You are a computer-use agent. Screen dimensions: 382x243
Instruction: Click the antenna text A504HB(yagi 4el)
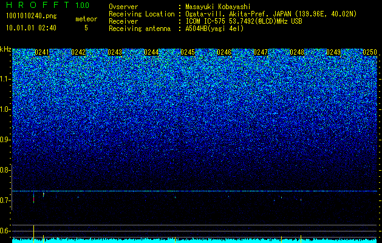214,29
